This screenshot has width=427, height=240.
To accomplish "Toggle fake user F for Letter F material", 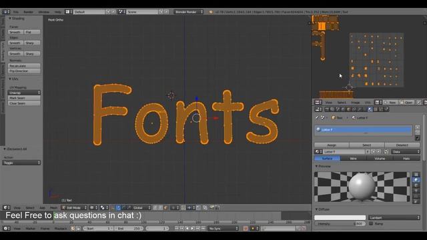I will pos(368,151).
